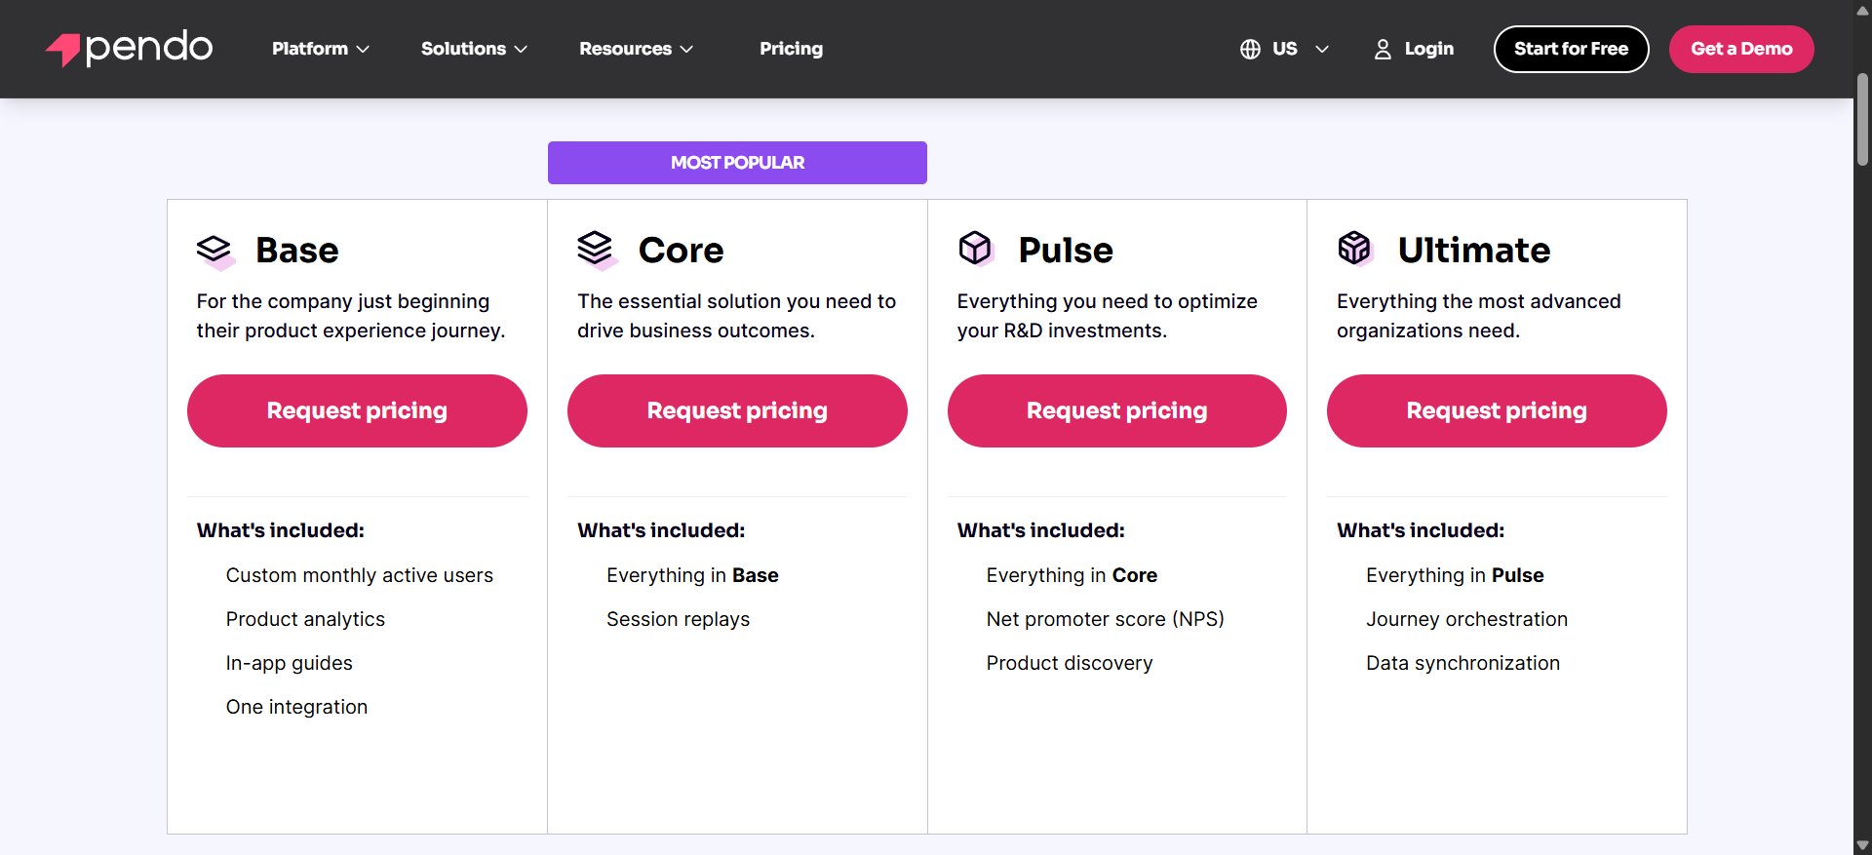Click the Pendo logo in header
The image size is (1872, 855).
[x=129, y=49]
